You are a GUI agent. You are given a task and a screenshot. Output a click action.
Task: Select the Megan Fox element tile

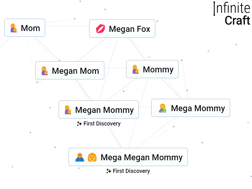coord(122,29)
